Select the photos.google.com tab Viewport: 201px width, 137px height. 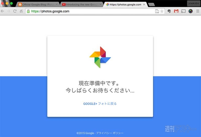pos(125,4)
